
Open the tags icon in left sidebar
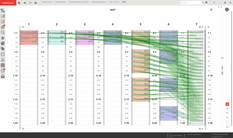3,49
